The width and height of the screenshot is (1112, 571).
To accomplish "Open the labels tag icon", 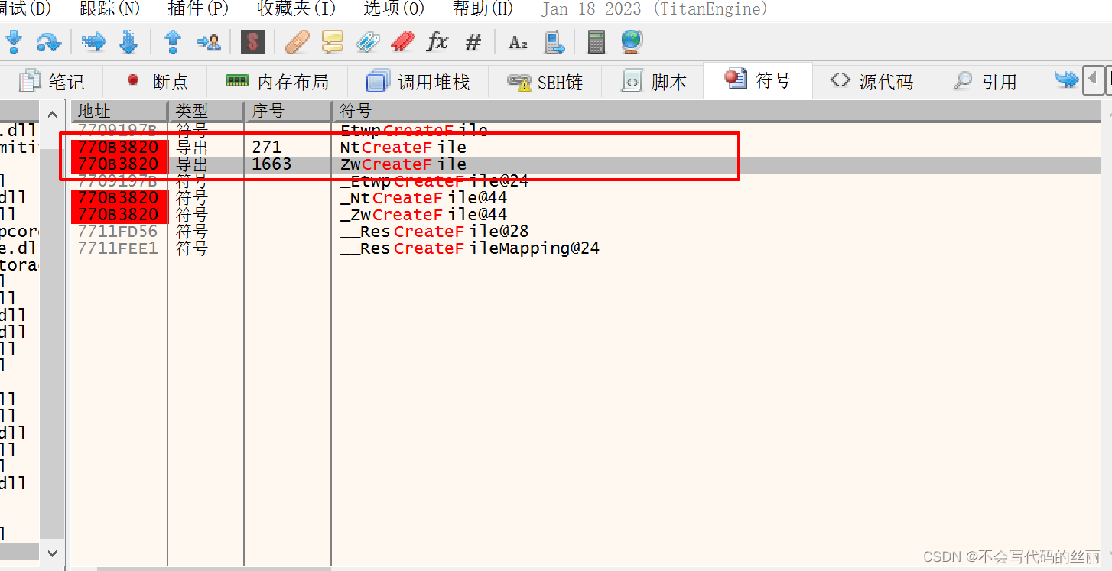I will tap(367, 41).
